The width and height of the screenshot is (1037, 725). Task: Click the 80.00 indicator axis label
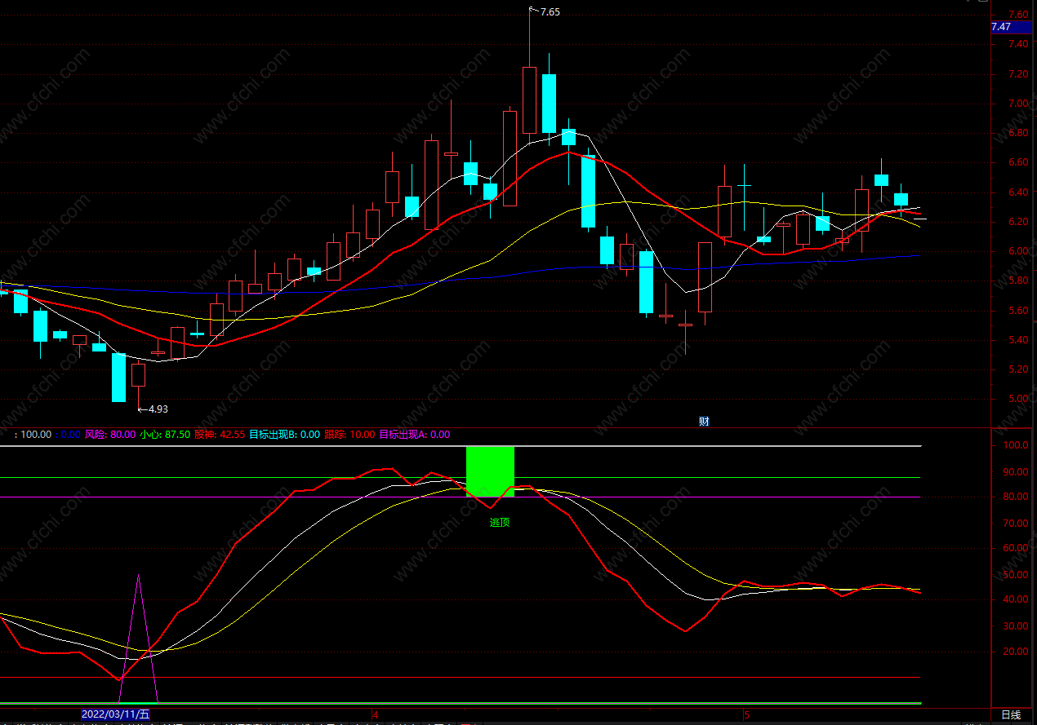pos(1017,497)
